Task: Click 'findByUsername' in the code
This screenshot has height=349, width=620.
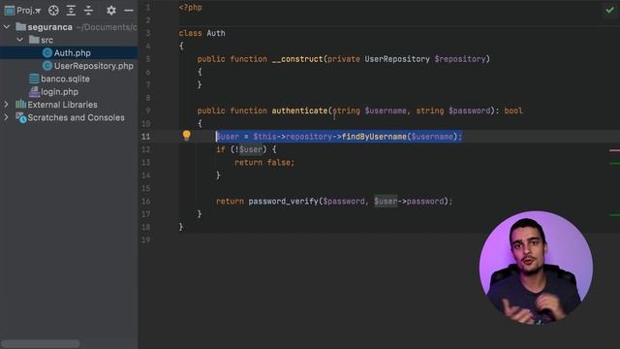Action: click(x=374, y=137)
